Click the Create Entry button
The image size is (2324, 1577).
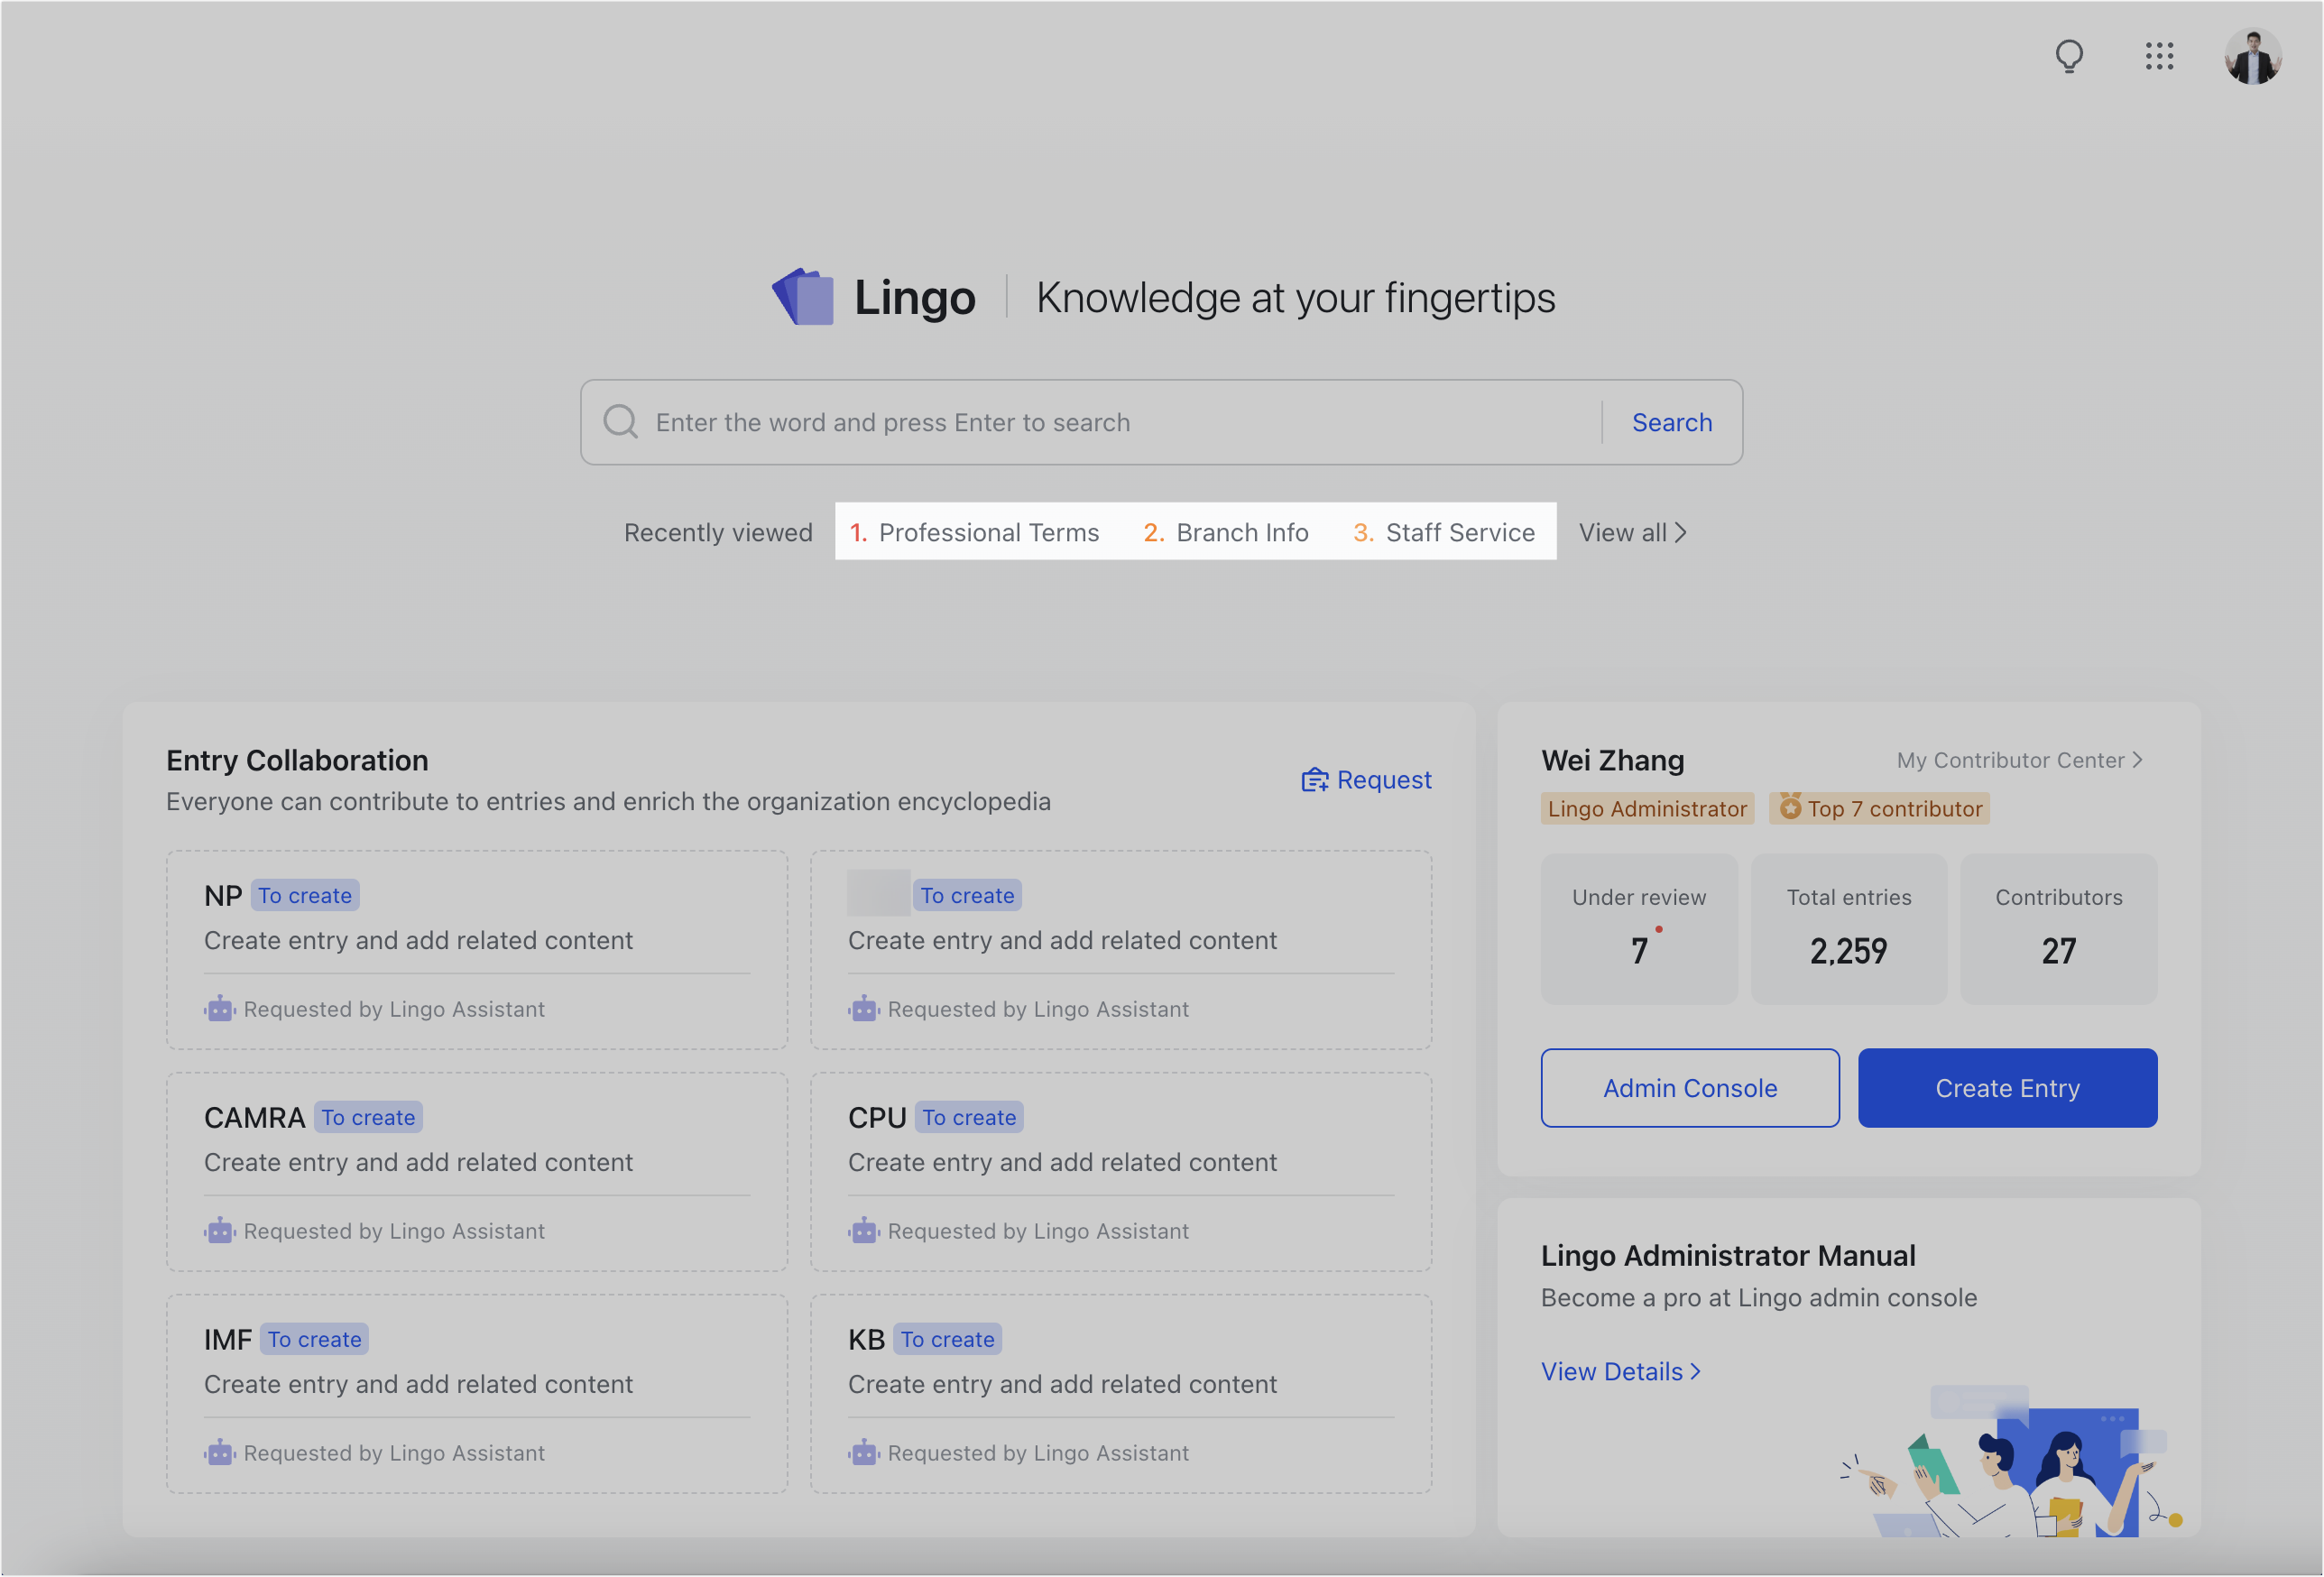pos(2007,1088)
